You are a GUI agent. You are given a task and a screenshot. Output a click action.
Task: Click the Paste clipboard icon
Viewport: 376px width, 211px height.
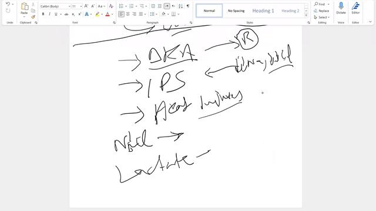[x=24, y=6]
